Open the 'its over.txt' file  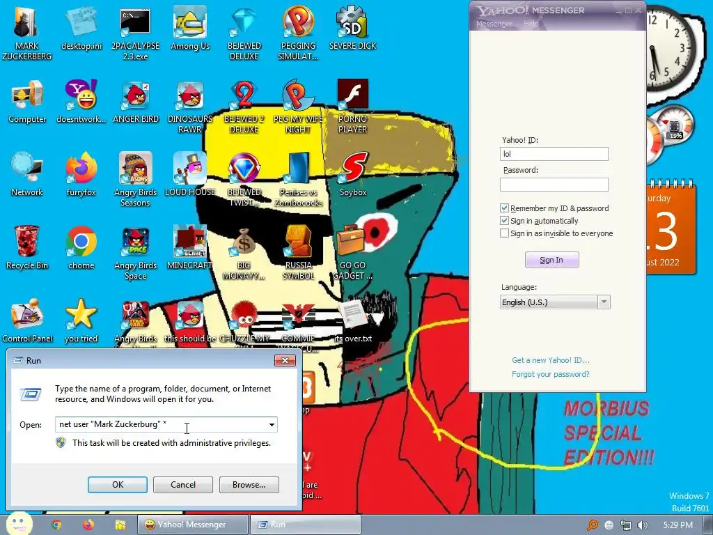tap(353, 321)
